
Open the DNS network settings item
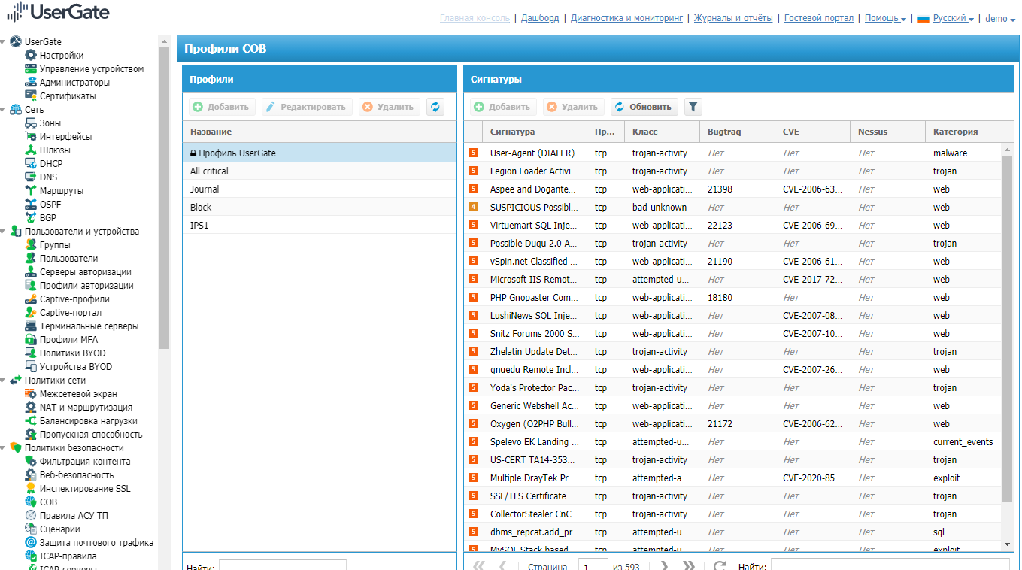[48, 177]
